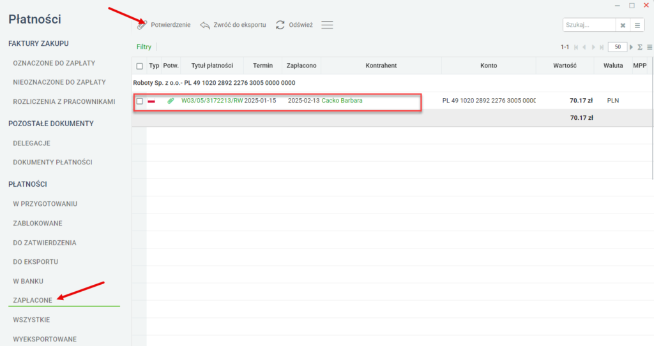
Task: Go to next page of results
Action: tap(593, 47)
